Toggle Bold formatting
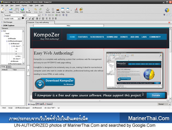This screenshot has width=172, height=130. (37, 19)
